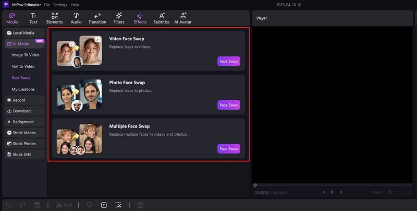Click Face Swap button for Multiple Face Swap
Viewport: 417px width, 211px height.
pyautogui.click(x=229, y=149)
